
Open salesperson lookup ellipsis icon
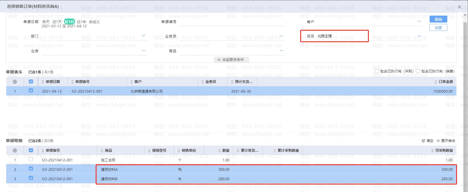tap(281, 36)
